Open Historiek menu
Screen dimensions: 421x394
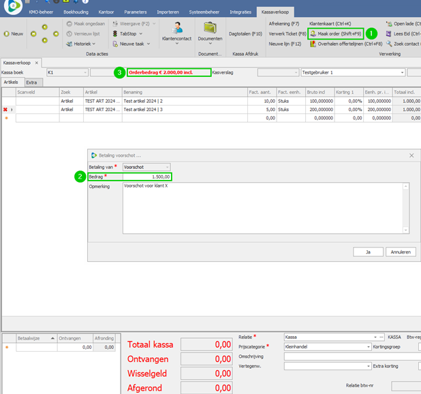tap(80, 44)
